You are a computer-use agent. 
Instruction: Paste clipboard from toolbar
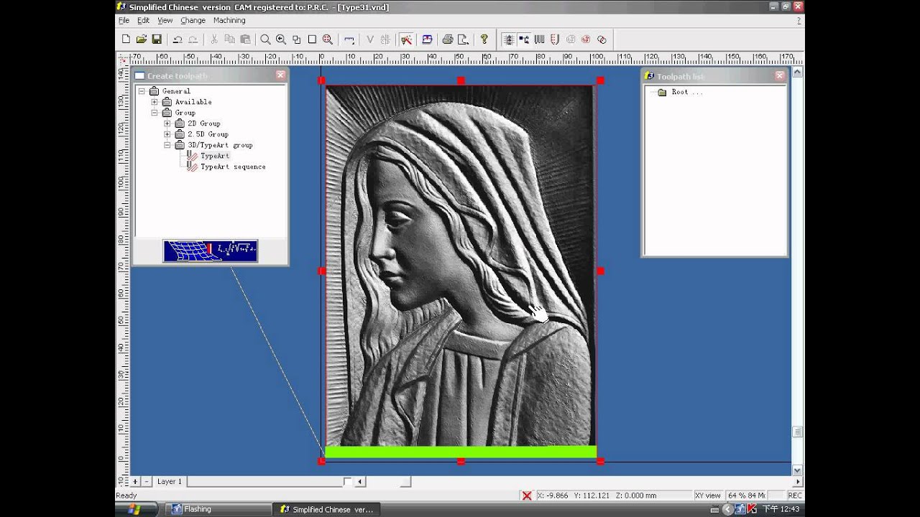tap(245, 39)
